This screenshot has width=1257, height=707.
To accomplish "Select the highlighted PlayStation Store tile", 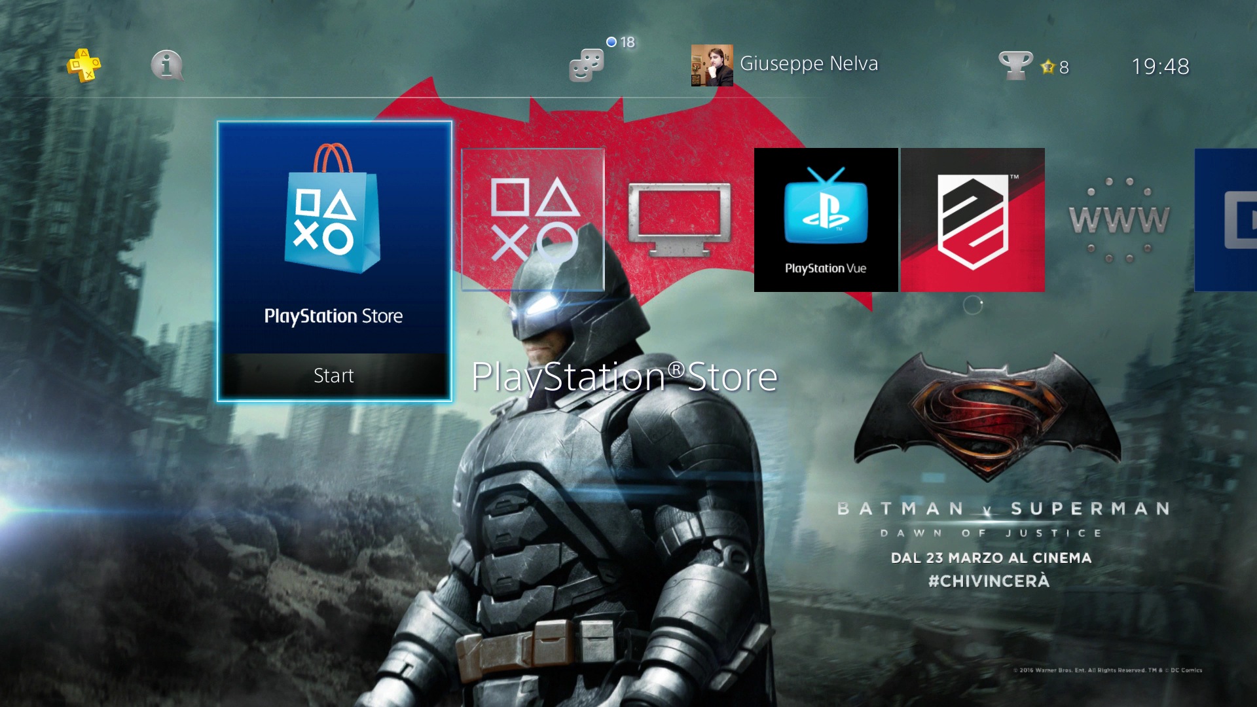I will tap(334, 260).
